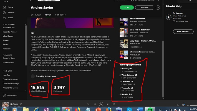Like the song Xs Know with heart icon
Image resolution: width=197 pixels, height=111 pixels.
[21, 104]
